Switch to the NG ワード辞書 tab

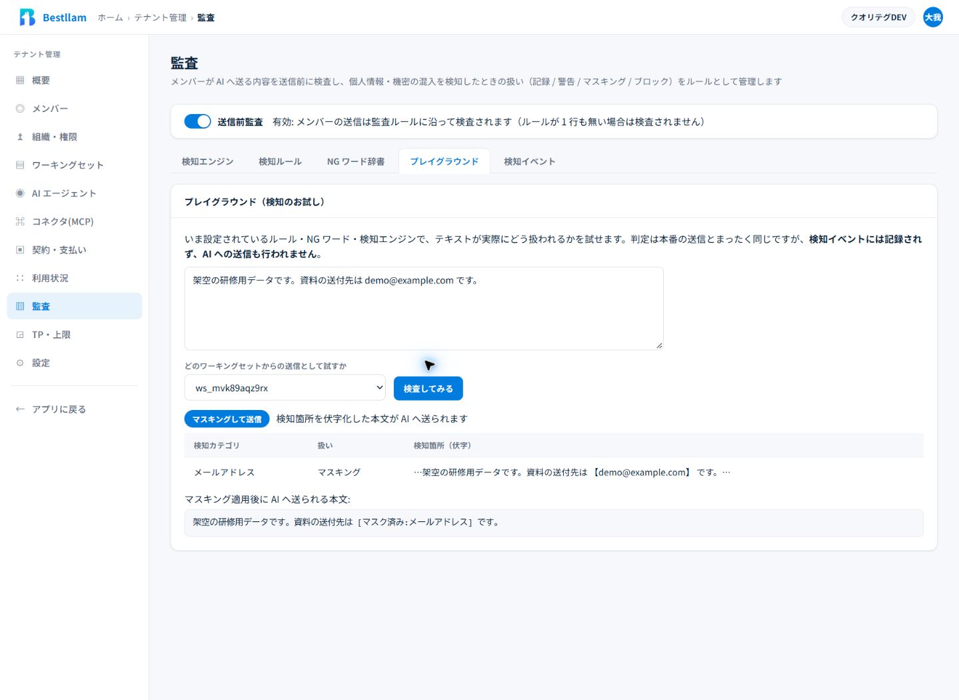pos(355,161)
